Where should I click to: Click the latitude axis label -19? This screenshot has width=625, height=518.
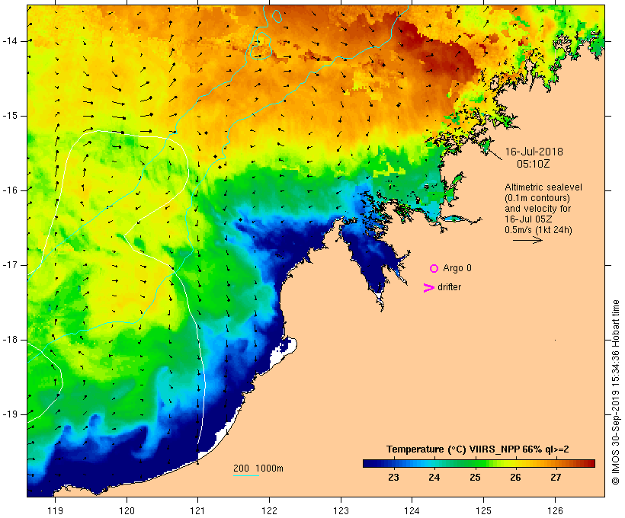click(10, 414)
